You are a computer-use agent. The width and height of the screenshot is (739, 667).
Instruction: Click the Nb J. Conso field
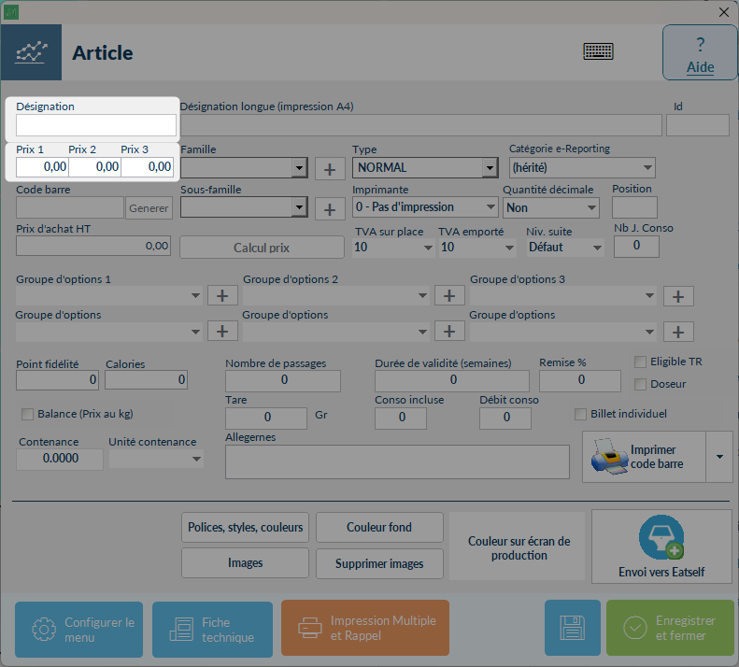click(x=636, y=246)
